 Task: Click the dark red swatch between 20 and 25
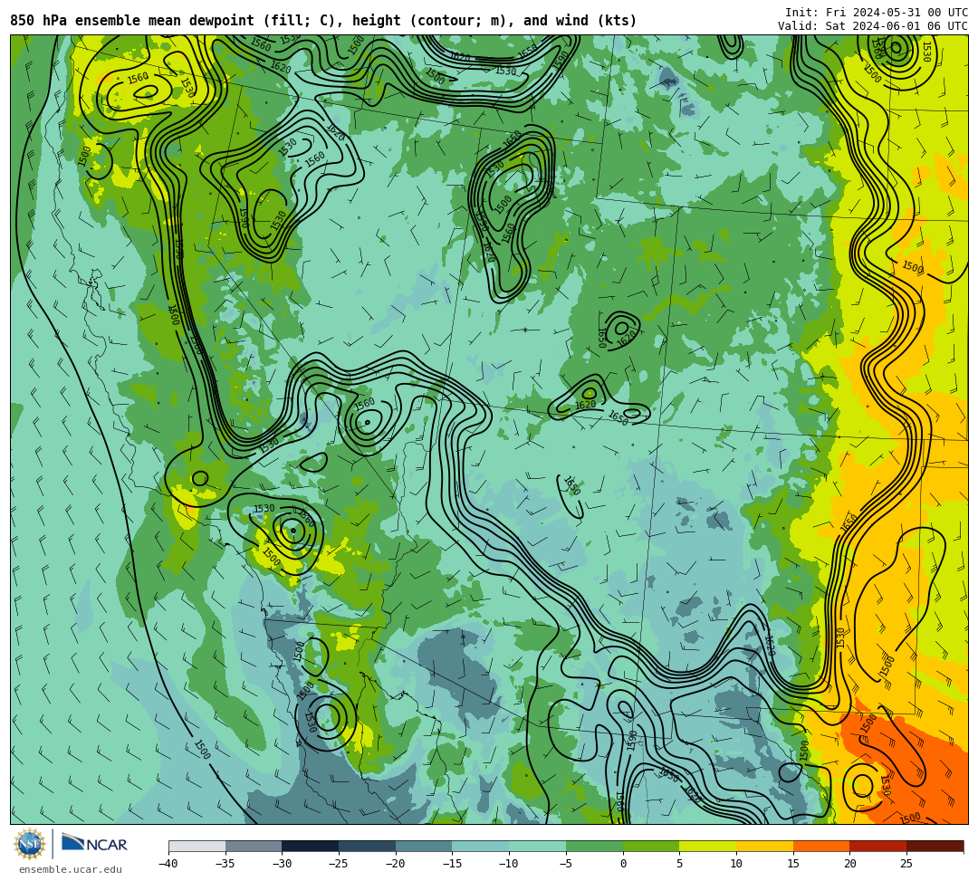tap(878, 846)
